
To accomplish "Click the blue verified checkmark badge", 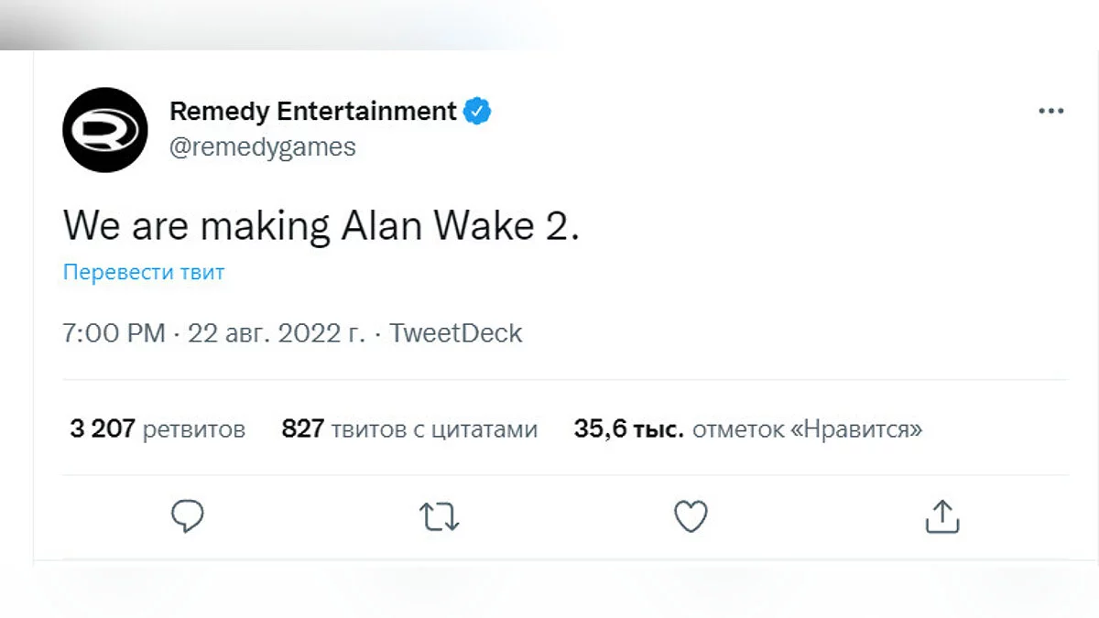I will (x=477, y=112).
